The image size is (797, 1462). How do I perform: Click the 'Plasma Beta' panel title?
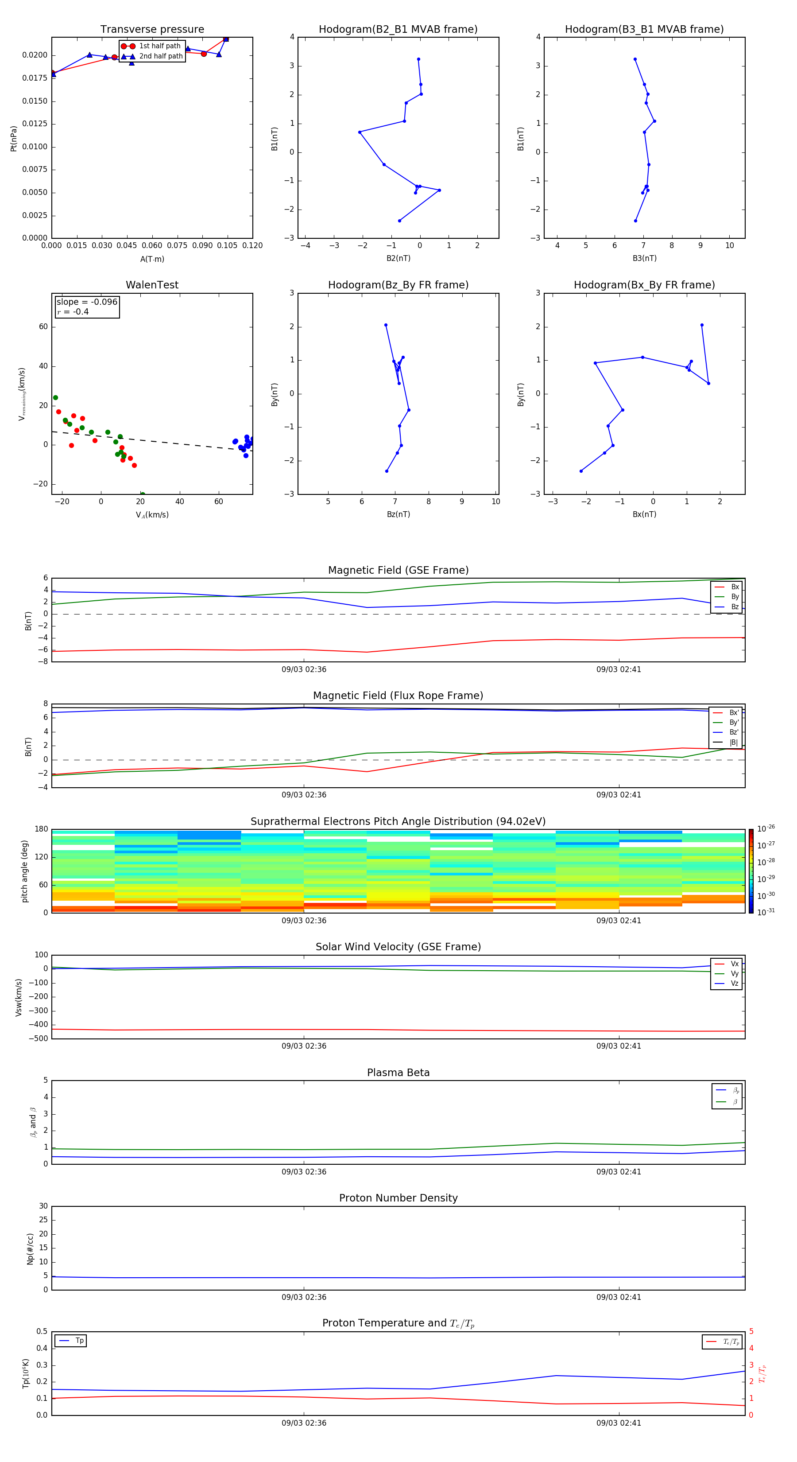pos(398,1073)
